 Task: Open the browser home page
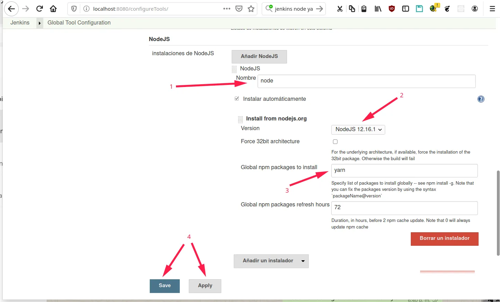coord(53,9)
